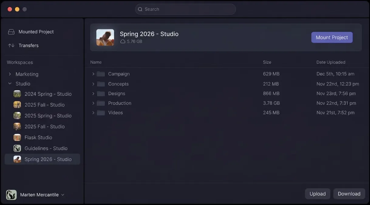This screenshot has width=370, height=205.
Task: Sort by the Size column header
Action: pos(267,62)
